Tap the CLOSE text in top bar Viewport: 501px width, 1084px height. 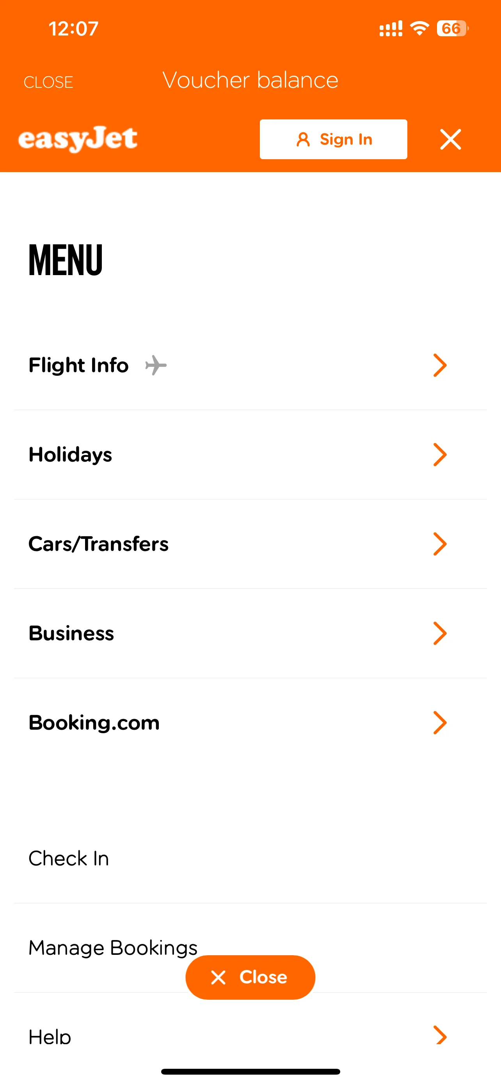coord(48,82)
